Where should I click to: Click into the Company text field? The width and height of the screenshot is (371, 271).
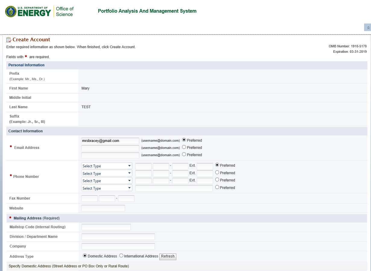(118, 246)
